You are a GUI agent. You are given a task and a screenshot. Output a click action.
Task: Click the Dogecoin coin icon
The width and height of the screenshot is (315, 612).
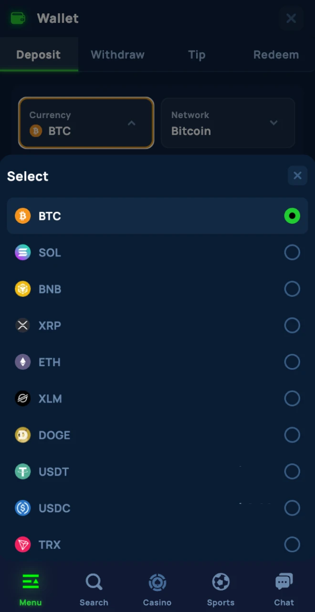click(x=22, y=435)
